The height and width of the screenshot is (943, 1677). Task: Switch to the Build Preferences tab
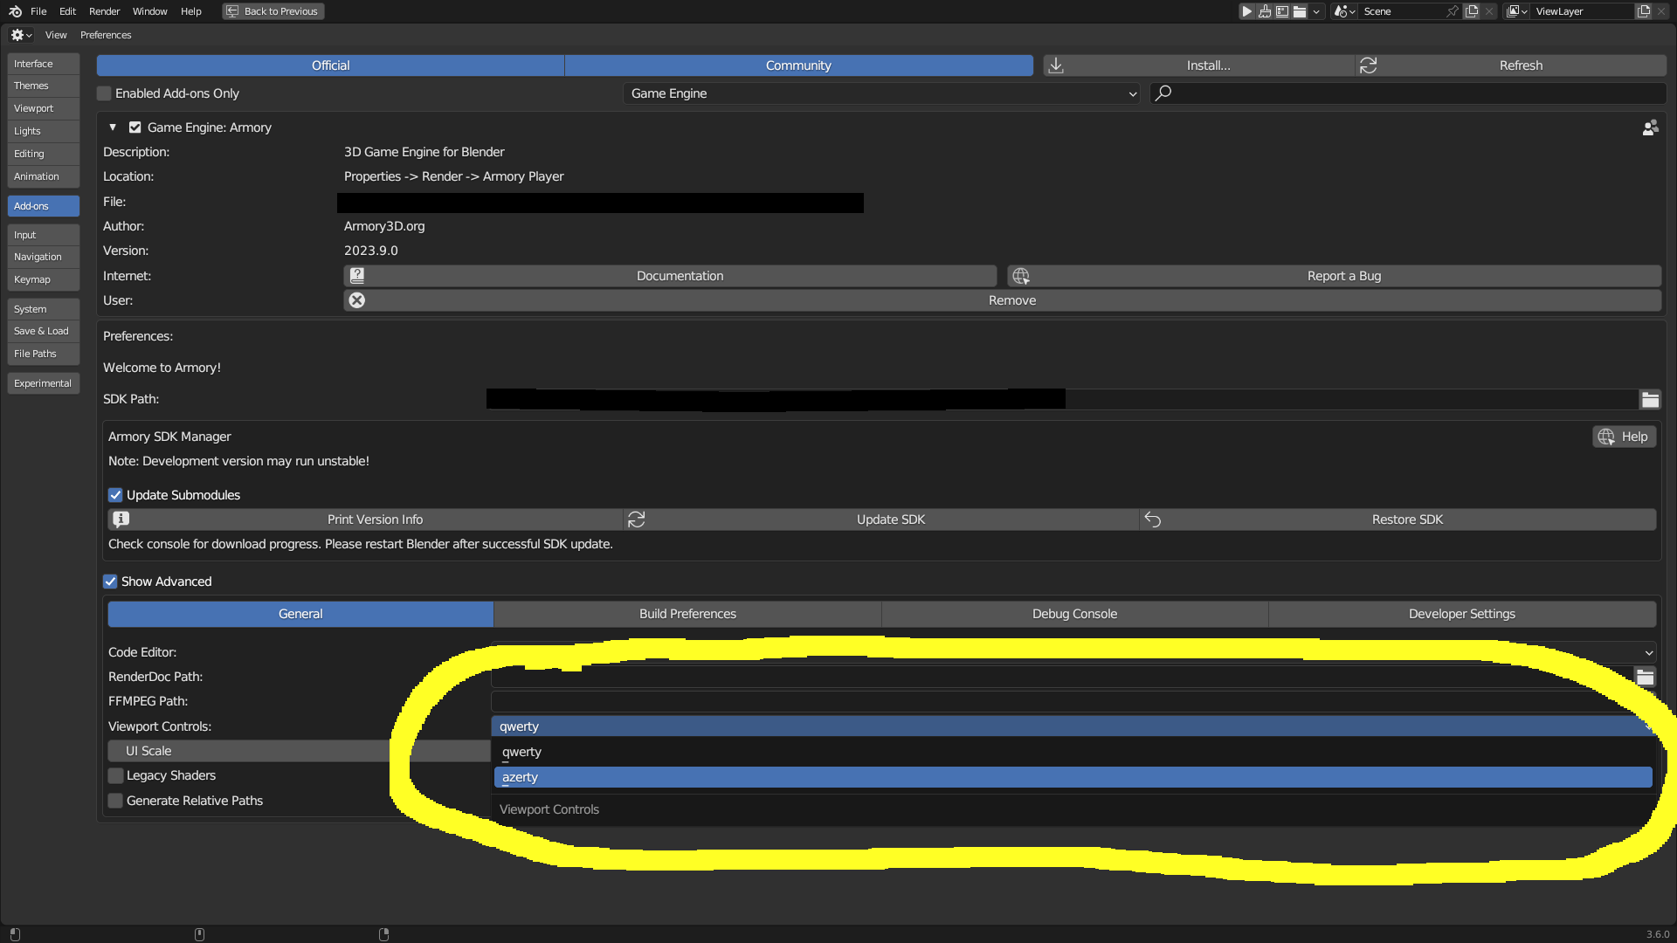click(x=687, y=614)
